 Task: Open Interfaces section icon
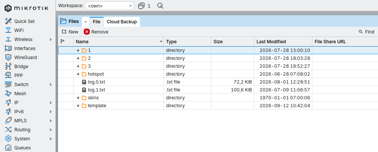(x=8, y=48)
